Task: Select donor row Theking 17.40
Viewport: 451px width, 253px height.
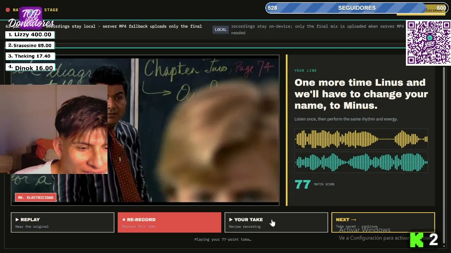Action: pyautogui.click(x=30, y=56)
